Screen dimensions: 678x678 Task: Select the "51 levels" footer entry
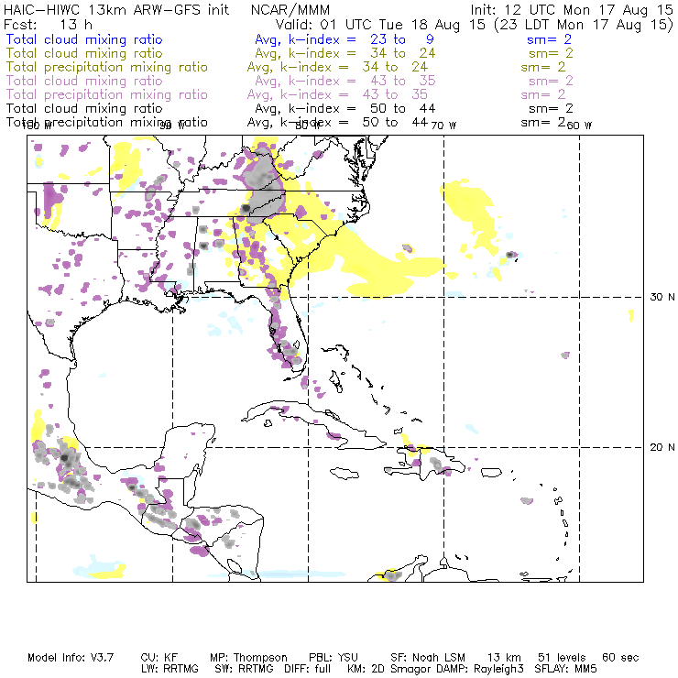pyautogui.click(x=563, y=658)
